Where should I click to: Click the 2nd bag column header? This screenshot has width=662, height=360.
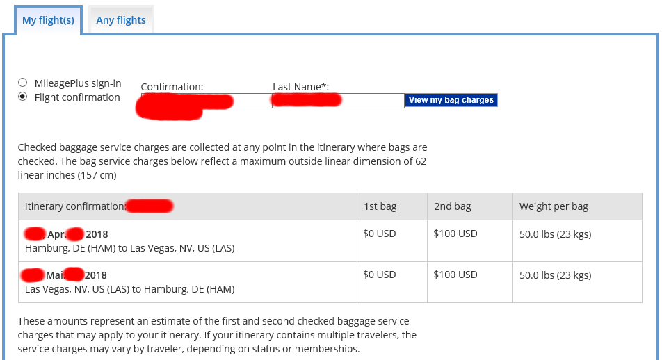click(x=451, y=206)
